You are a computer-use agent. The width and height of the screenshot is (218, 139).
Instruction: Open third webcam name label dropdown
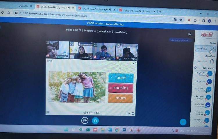(x=107, y=58)
